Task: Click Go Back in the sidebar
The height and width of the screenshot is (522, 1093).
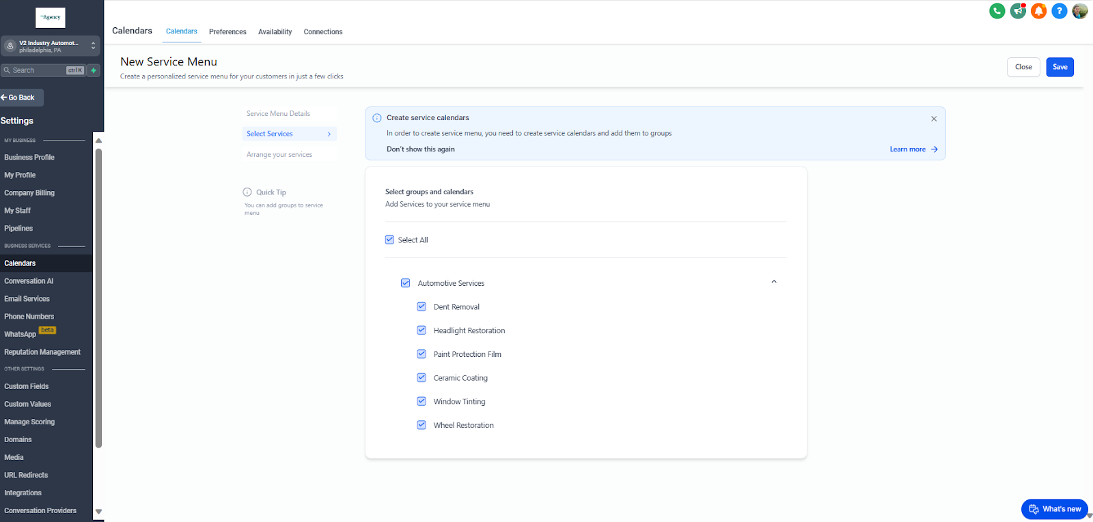Action: pyautogui.click(x=20, y=98)
